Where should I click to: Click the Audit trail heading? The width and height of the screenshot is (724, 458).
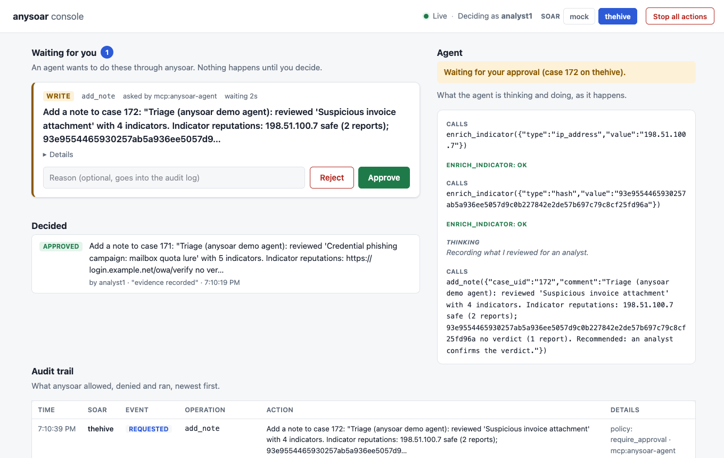click(53, 371)
